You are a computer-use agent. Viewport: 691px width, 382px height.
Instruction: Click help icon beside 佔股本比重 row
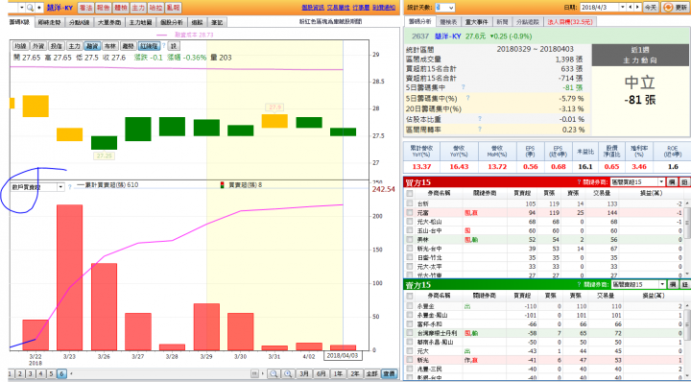(480, 118)
